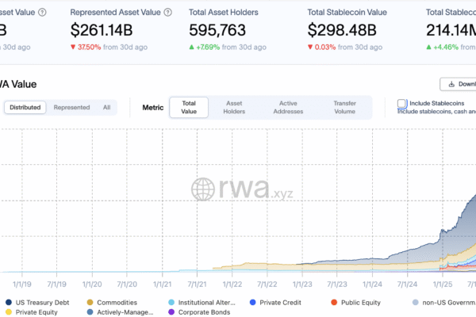The height and width of the screenshot is (317, 476).
Task: Click the rwa.xyz globe watermark logo
Action: 204,189
